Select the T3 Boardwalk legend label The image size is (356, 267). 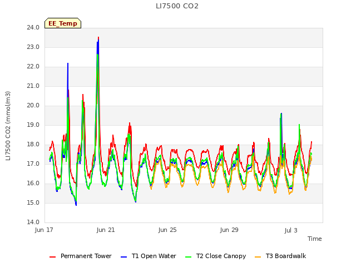click(x=286, y=256)
